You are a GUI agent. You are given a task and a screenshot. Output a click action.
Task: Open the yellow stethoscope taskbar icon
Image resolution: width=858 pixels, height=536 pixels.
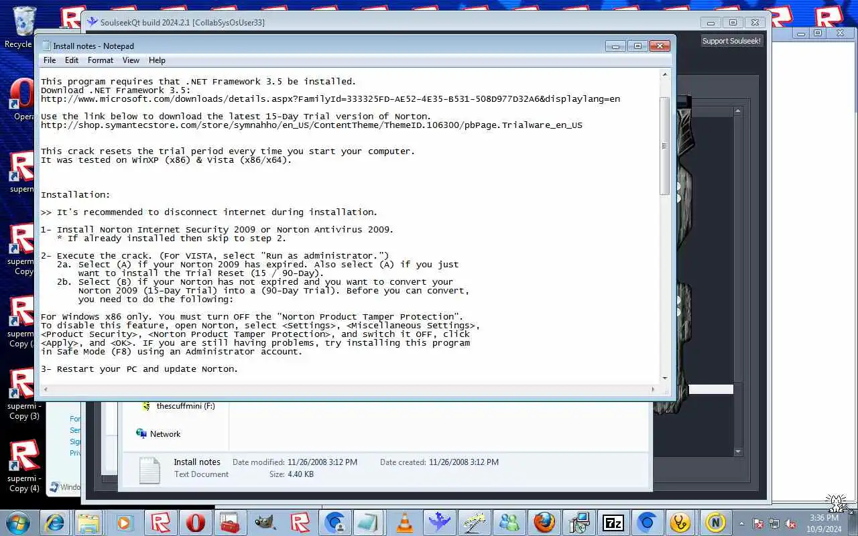pyautogui.click(x=681, y=523)
